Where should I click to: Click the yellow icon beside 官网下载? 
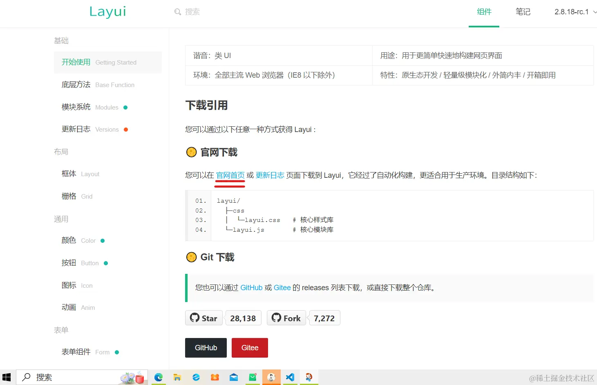(191, 152)
